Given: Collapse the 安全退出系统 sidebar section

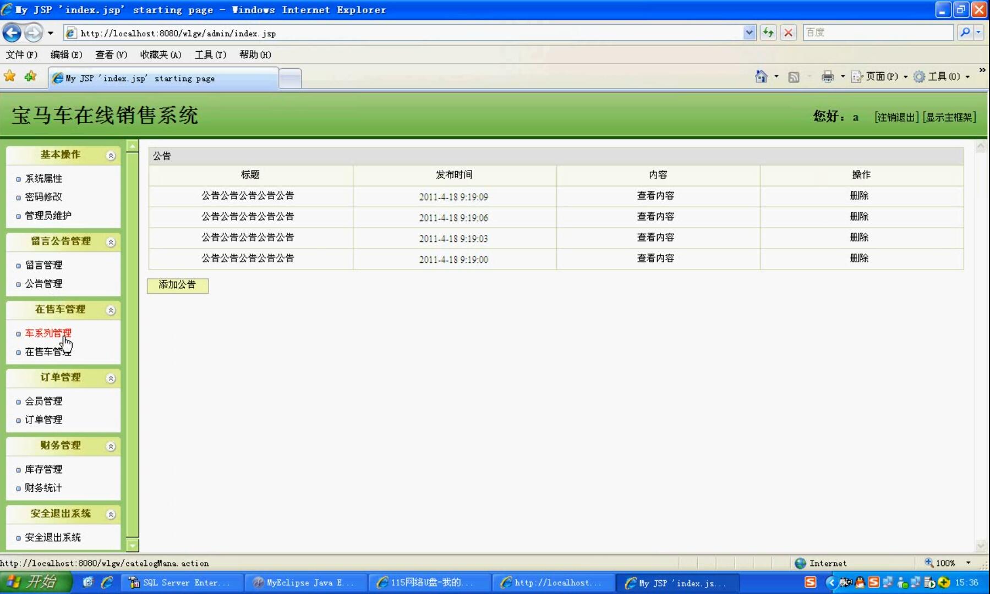Looking at the screenshot, I should (x=111, y=514).
